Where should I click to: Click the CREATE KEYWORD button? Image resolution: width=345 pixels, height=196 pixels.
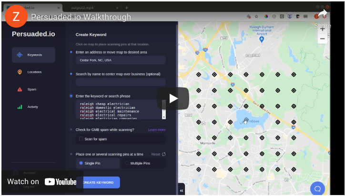(x=98, y=182)
